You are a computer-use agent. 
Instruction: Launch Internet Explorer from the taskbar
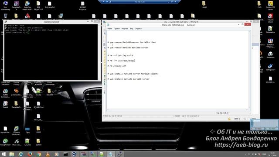[x=21, y=154]
